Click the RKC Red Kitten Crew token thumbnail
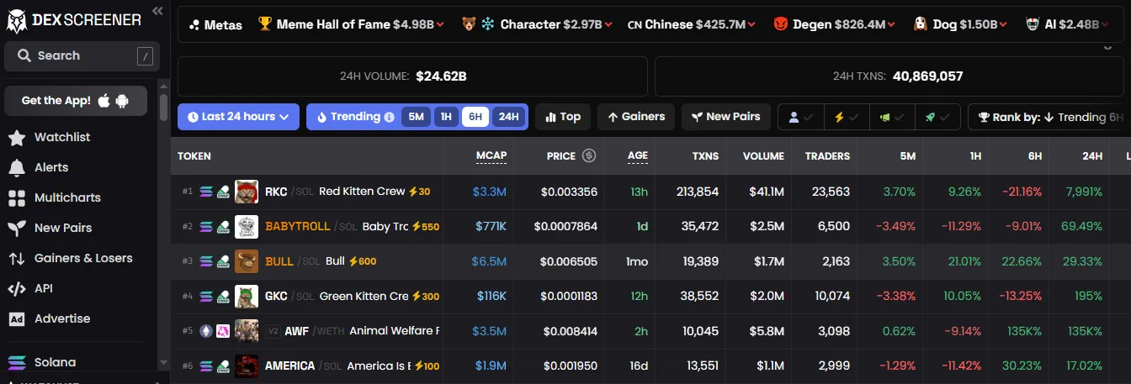The width and height of the screenshot is (1131, 384). pos(246,192)
